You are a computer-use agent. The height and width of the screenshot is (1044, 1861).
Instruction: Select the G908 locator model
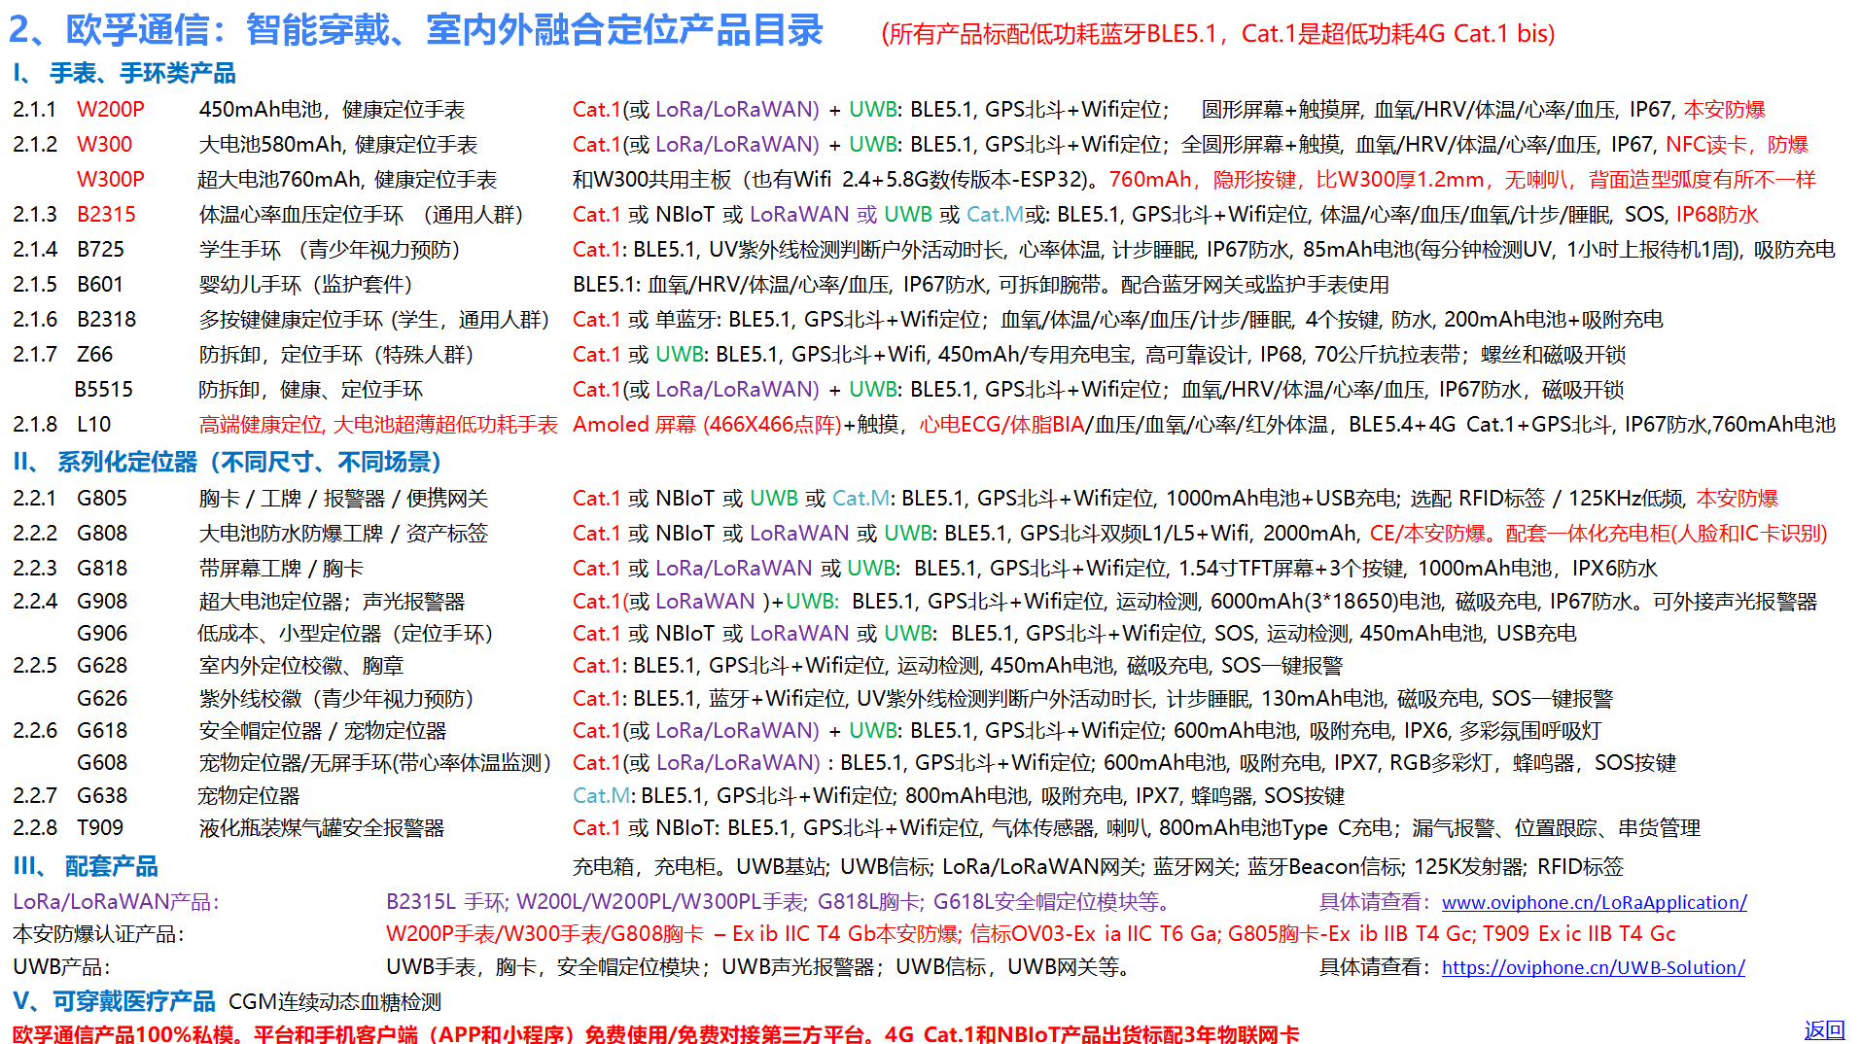[x=102, y=601]
